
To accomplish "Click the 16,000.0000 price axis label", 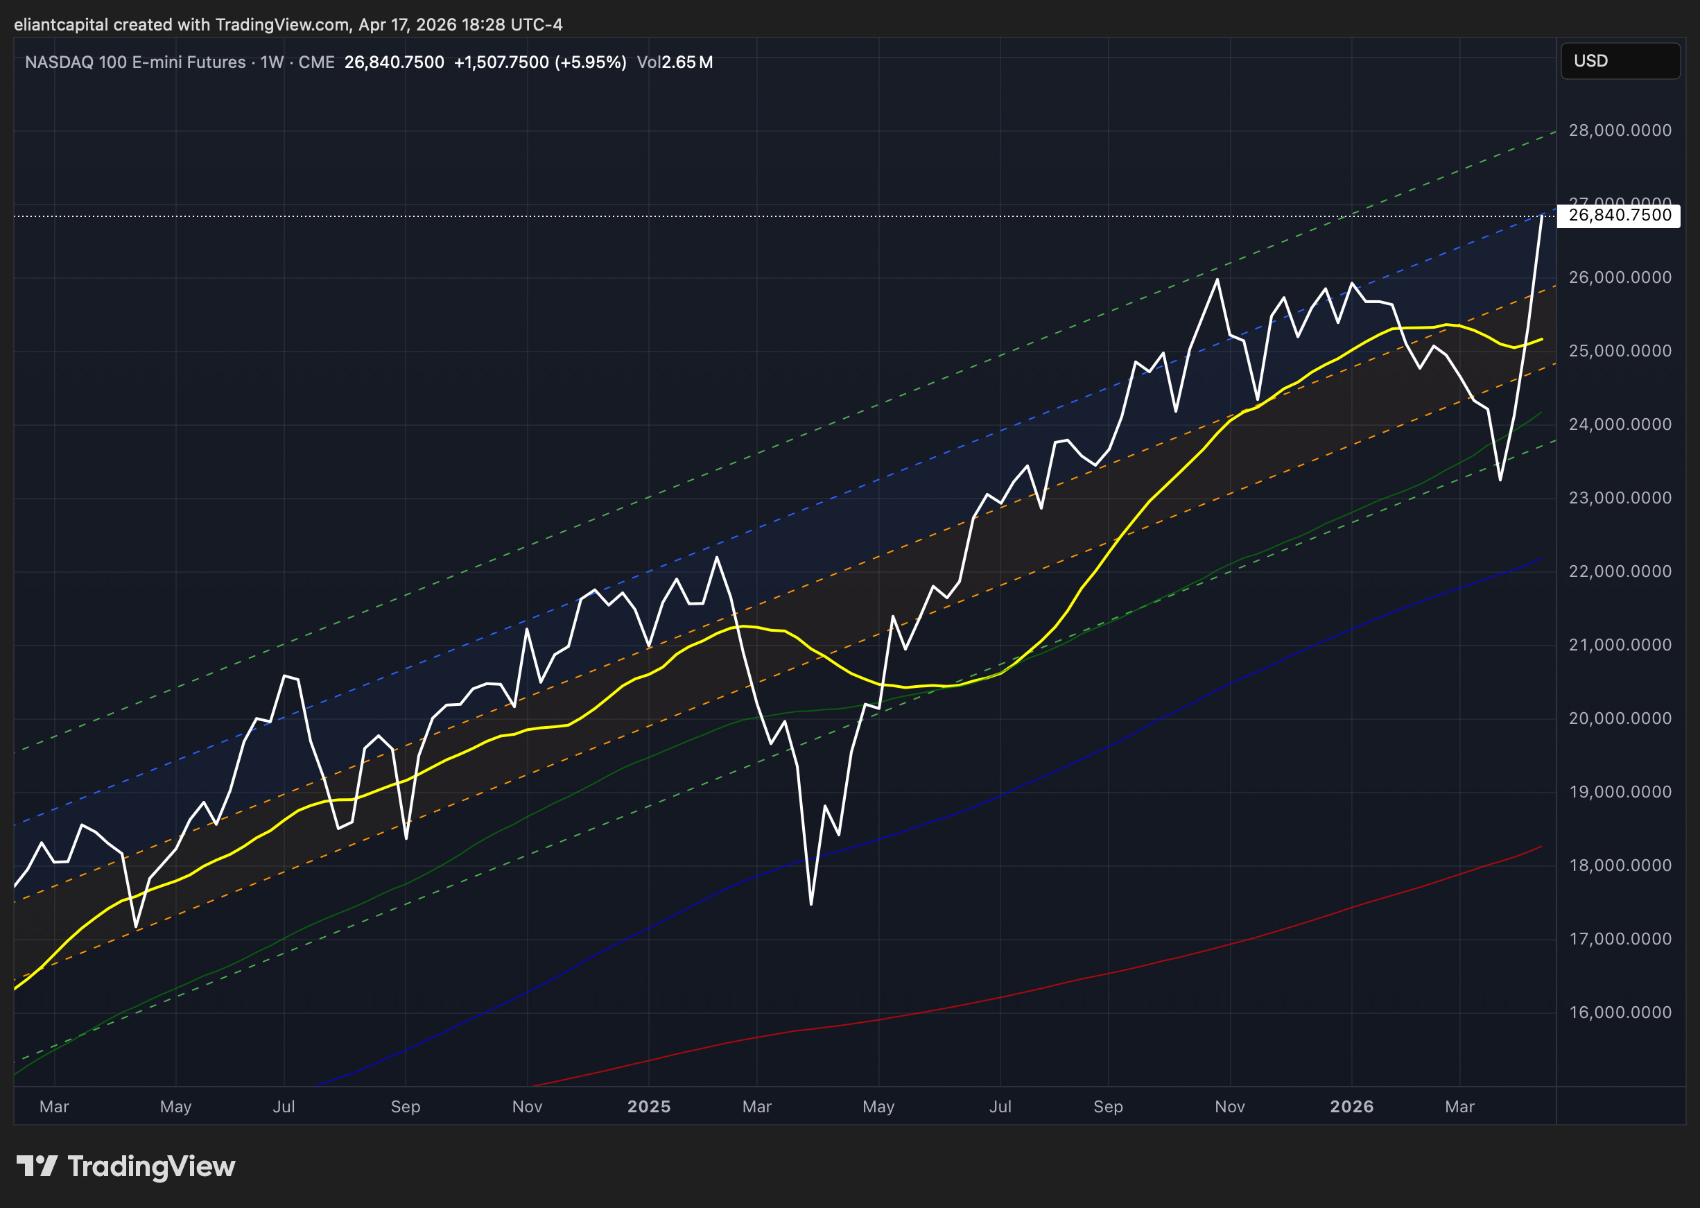I will pos(1619,1012).
